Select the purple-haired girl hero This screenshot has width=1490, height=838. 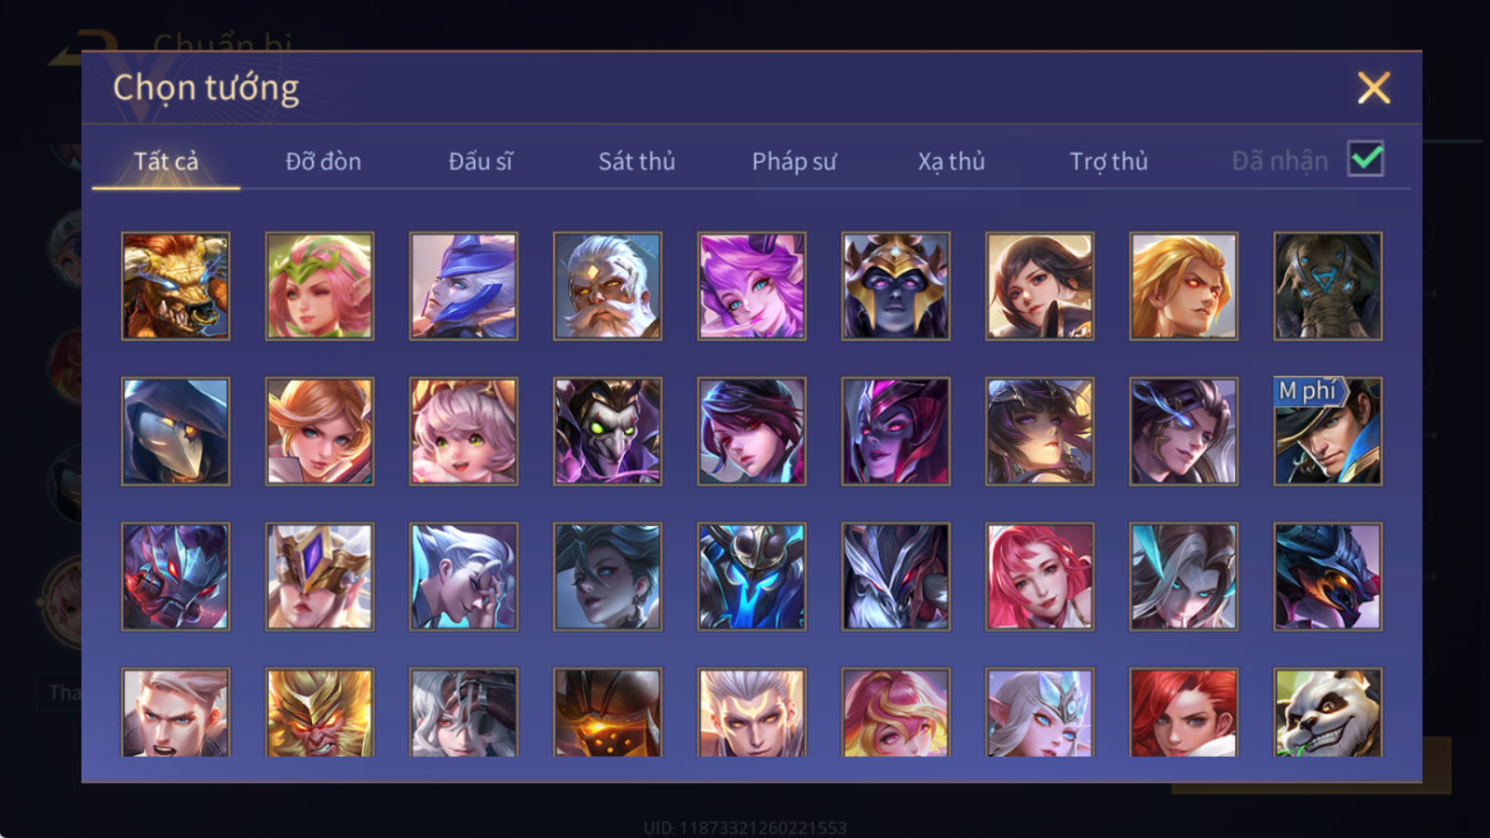tap(752, 286)
